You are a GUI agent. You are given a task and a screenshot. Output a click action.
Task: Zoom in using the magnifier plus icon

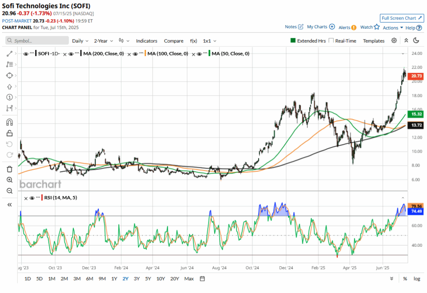click(10, 180)
